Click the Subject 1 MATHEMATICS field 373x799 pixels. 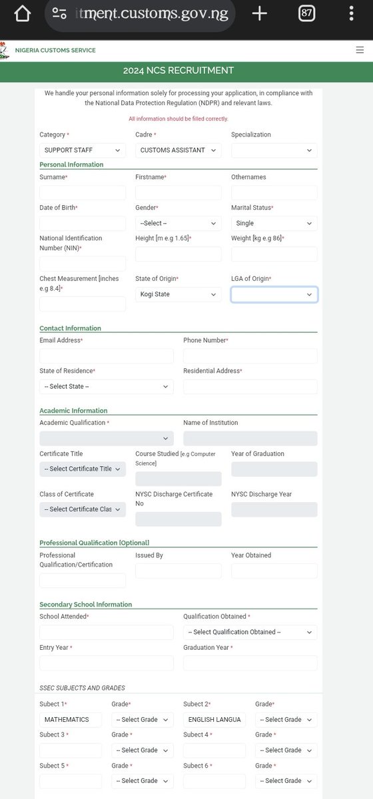tap(71, 719)
